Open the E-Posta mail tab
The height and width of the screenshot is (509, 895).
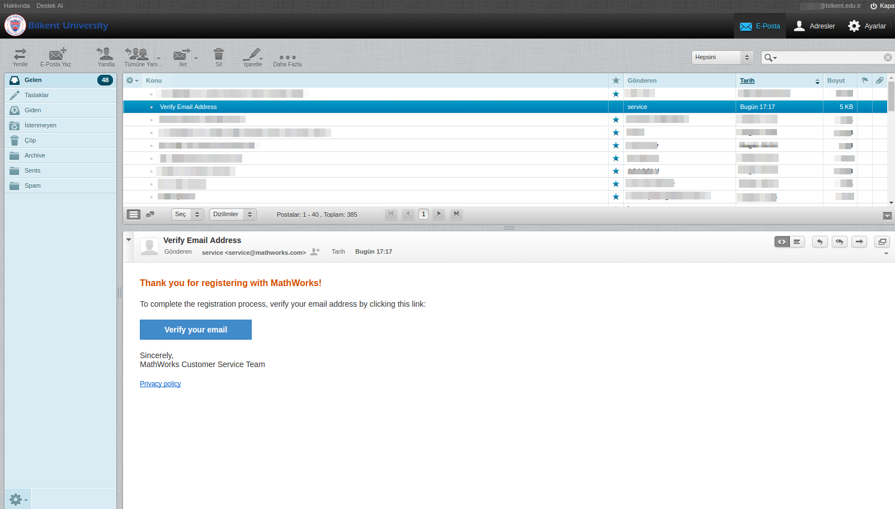point(760,26)
